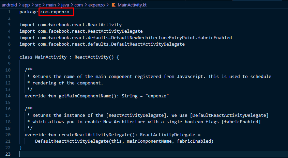Click line number 14 in gutter
Image resolution: width=288 pixels, height=158 pixels.
8,96
